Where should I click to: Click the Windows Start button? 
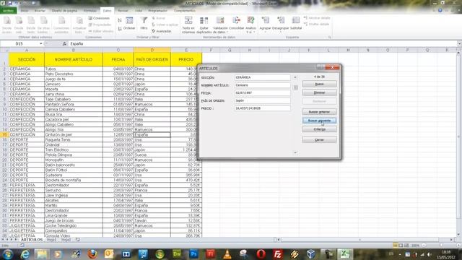click(8, 253)
